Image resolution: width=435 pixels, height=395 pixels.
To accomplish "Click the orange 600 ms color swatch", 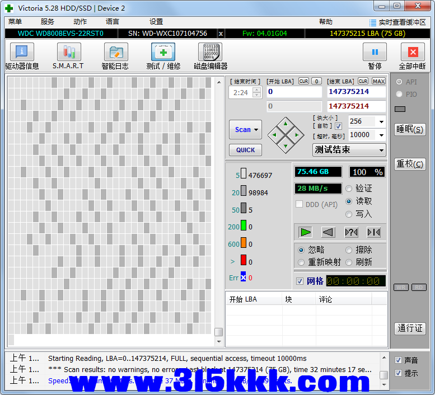I will pyautogui.click(x=244, y=243).
